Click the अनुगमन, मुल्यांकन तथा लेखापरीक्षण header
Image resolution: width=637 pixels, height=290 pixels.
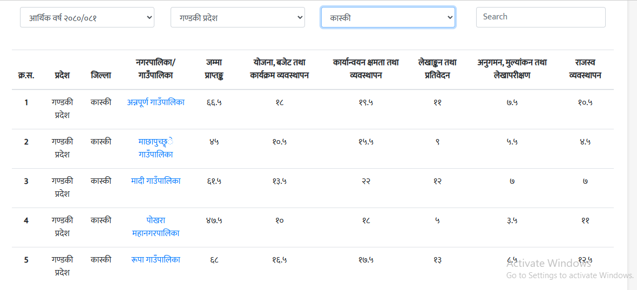point(512,69)
